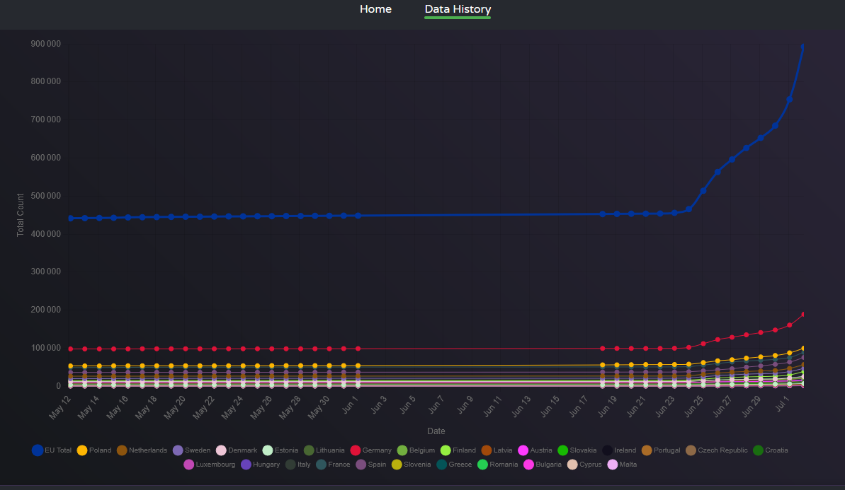
Task: Hide the Poland series via legend
Action: coord(93,450)
